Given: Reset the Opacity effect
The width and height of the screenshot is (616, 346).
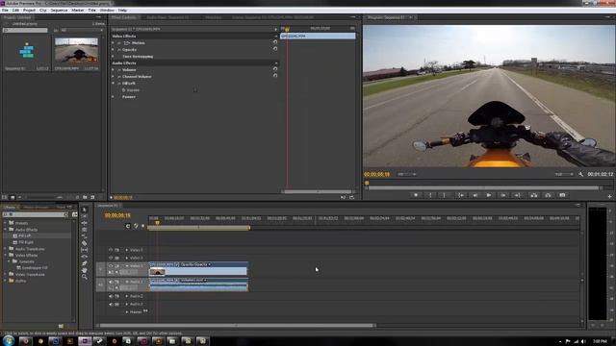Looking at the screenshot, I should point(275,49).
